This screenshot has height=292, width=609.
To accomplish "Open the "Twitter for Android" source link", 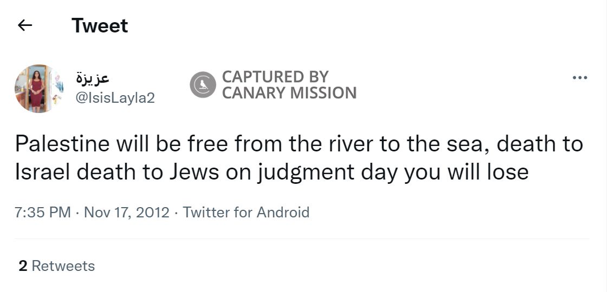I will coord(246,212).
